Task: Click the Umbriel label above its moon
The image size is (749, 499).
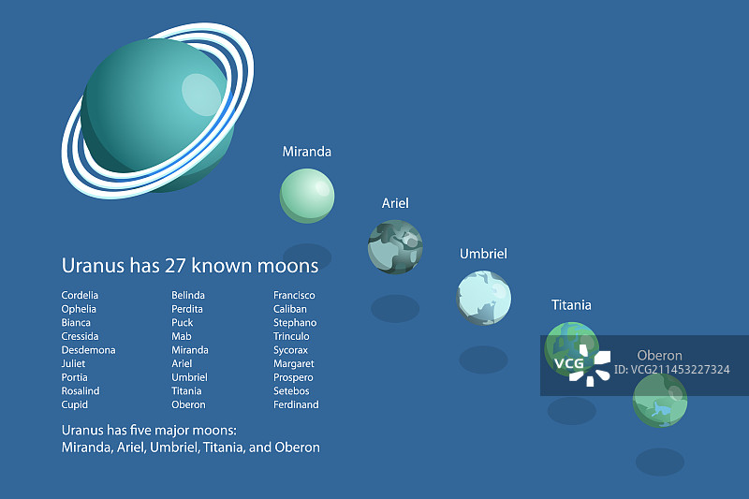Action: coord(483,254)
